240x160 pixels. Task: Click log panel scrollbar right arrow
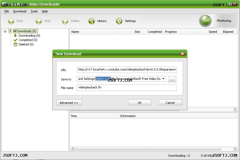click(235, 148)
